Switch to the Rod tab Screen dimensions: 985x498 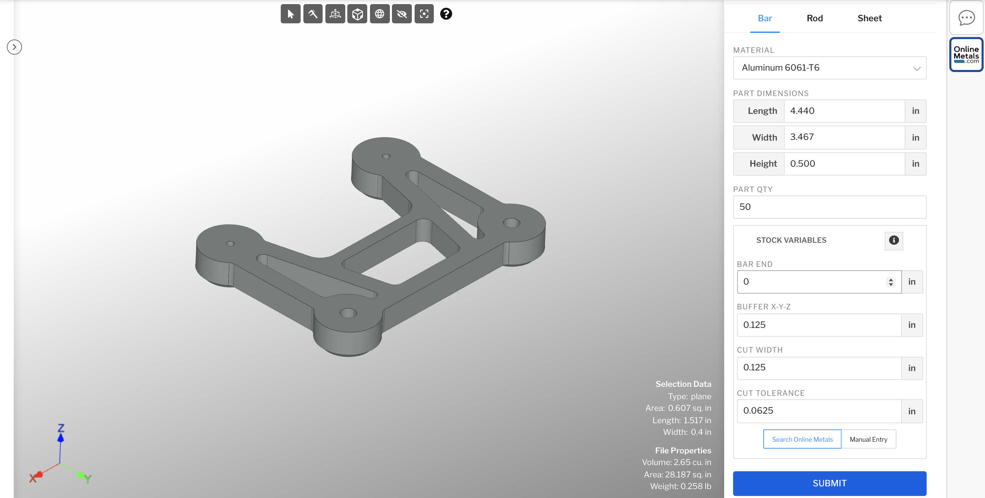pos(814,18)
